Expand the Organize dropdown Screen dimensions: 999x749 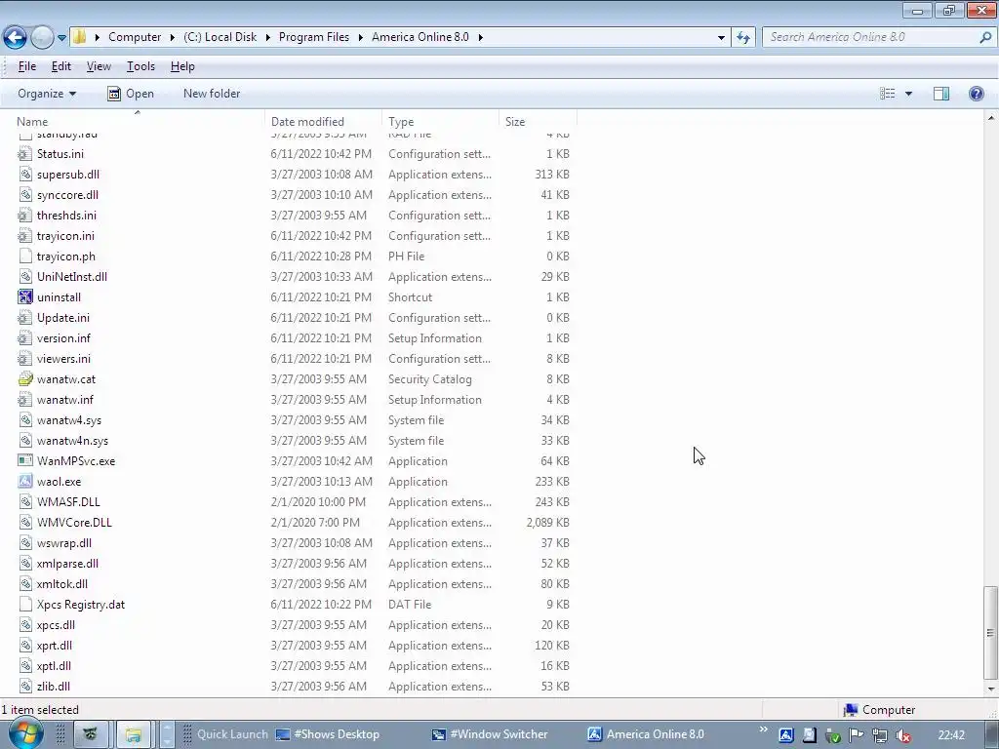(47, 94)
